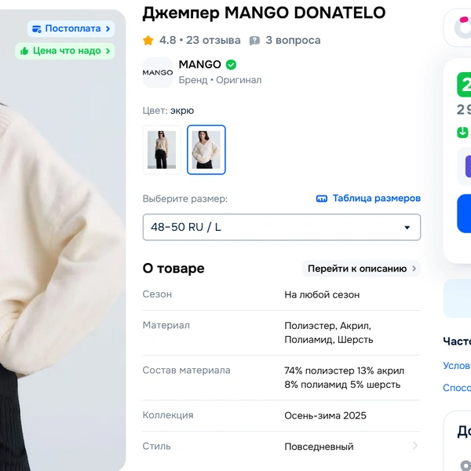Click the Перейти к описанию button

click(x=361, y=268)
